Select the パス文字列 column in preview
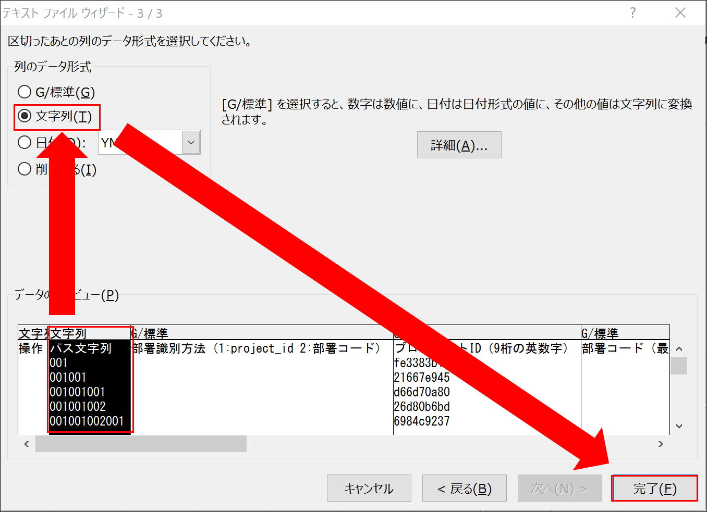The width and height of the screenshot is (707, 512). coord(89,385)
